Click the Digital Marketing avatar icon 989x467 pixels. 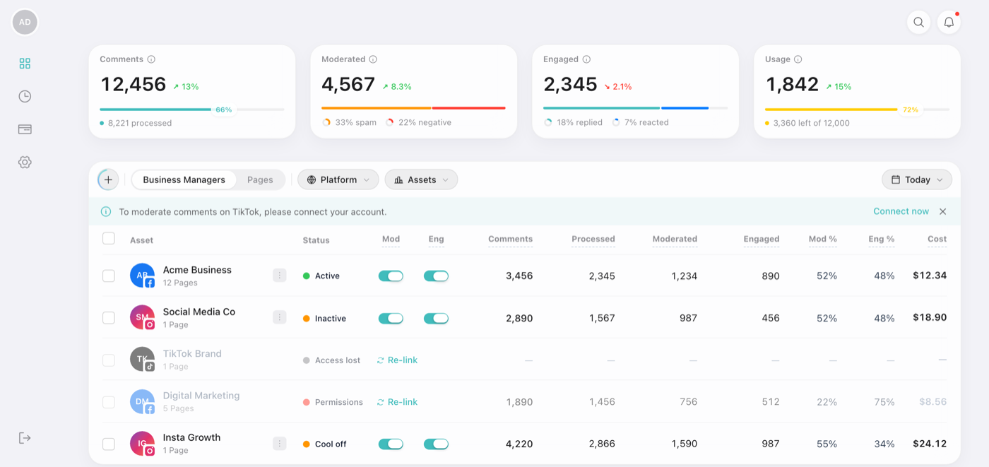pos(142,402)
